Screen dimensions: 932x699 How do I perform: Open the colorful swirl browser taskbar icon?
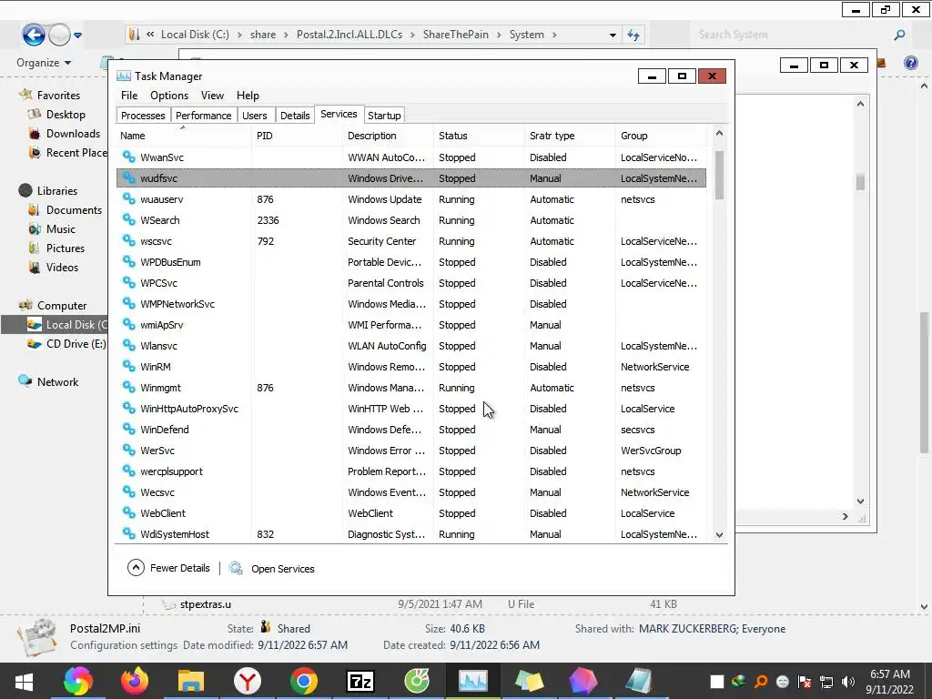pyautogui.click(x=78, y=681)
